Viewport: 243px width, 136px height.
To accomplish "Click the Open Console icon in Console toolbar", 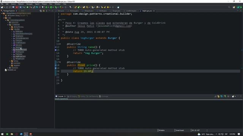I will pyautogui.click(x=233, y=96).
